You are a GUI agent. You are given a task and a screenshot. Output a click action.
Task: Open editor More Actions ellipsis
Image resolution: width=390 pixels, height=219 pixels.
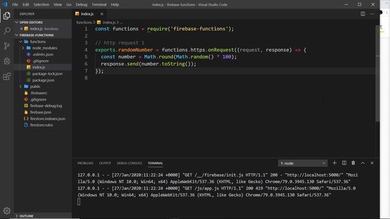tap(372, 14)
